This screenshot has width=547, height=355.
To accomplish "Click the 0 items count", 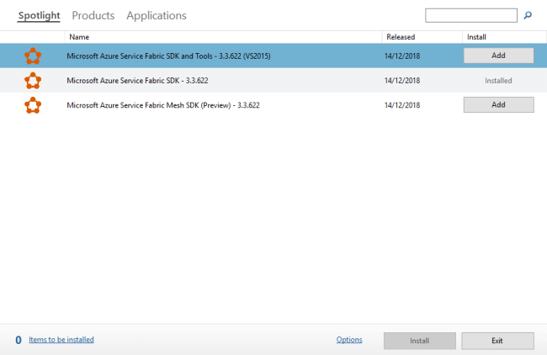I will [x=19, y=340].
